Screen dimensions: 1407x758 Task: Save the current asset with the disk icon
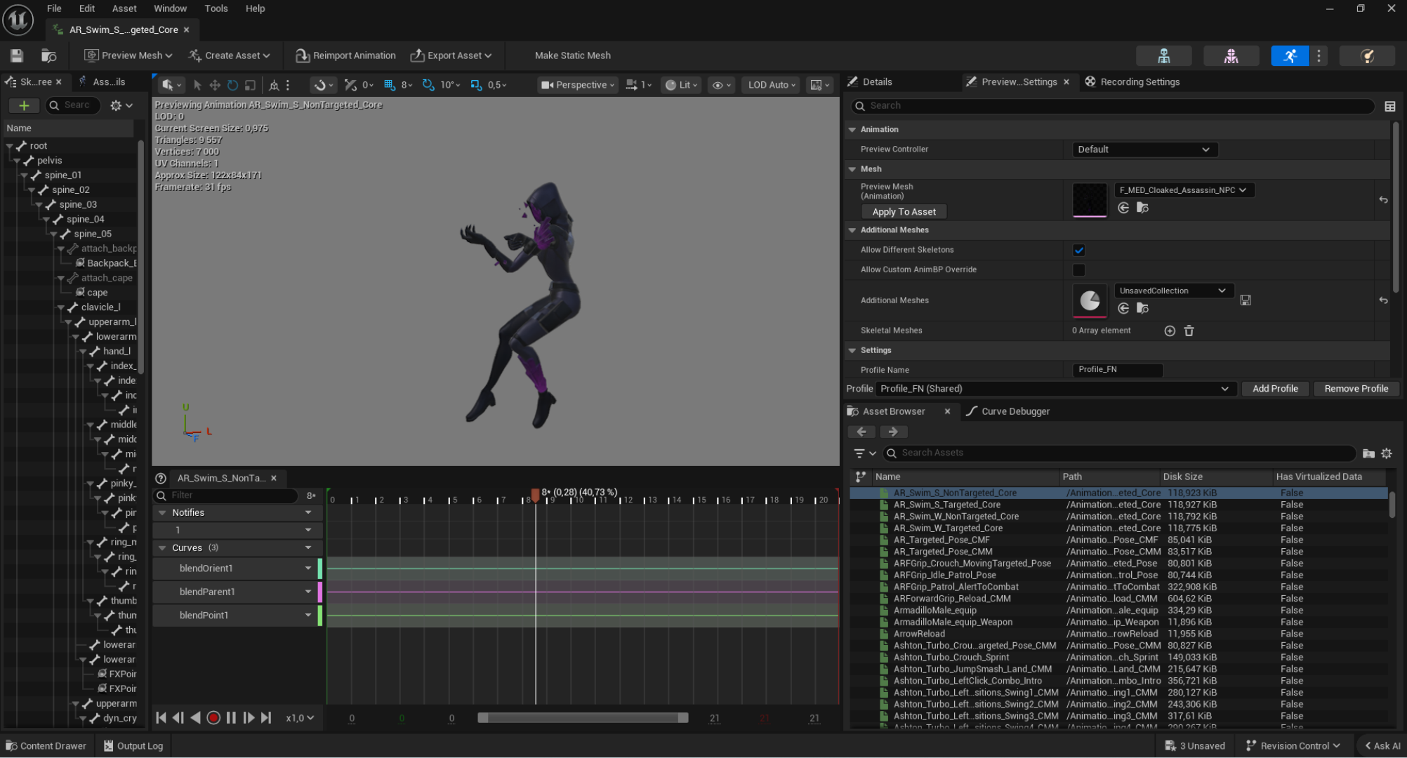tap(16, 55)
